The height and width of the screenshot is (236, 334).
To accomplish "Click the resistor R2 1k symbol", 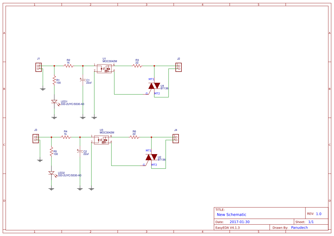I will 68,66.
